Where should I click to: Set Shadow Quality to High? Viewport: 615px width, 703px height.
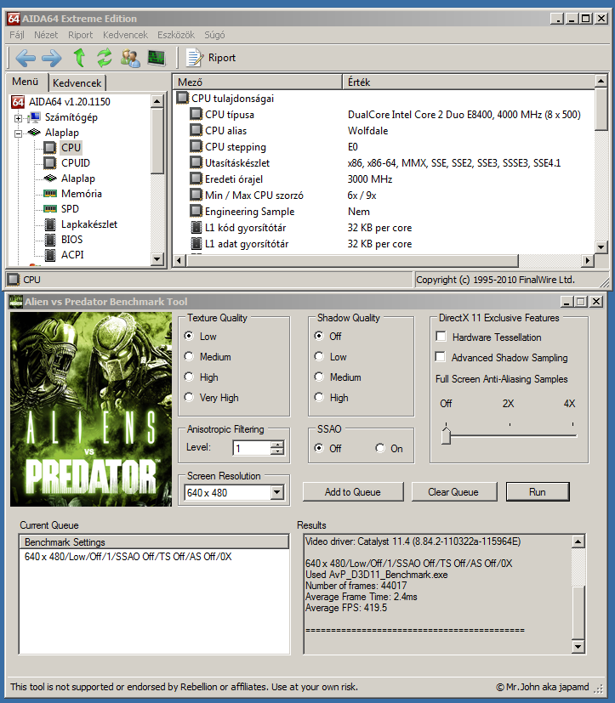tap(319, 397)
